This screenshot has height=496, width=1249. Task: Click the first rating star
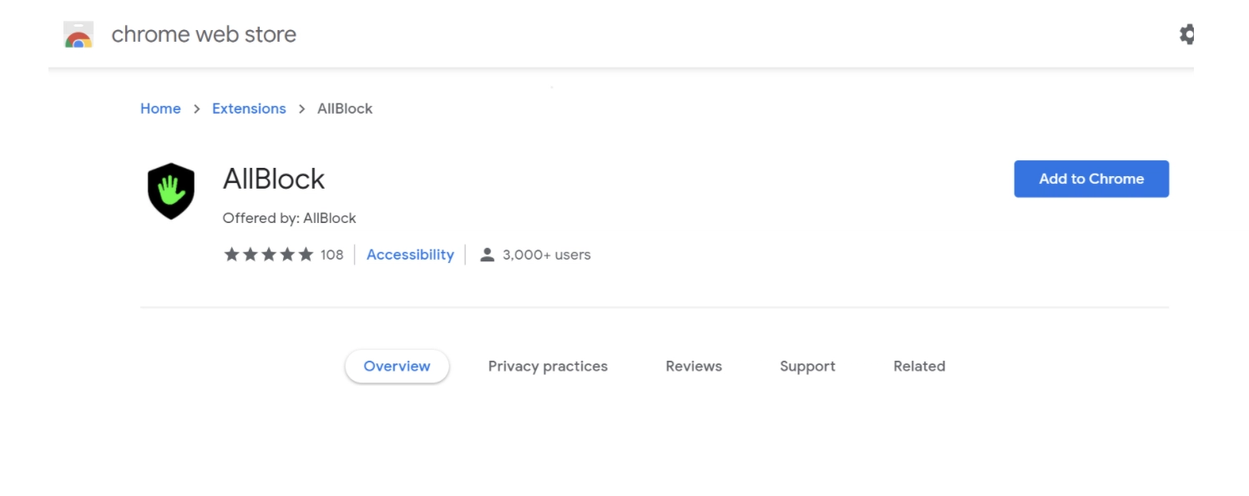coord(231,255)
